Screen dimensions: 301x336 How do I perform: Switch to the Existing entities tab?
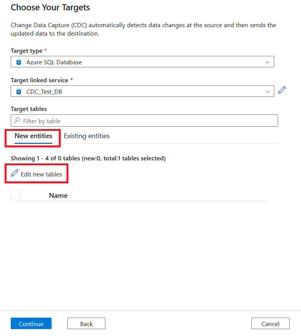point(86,136)
